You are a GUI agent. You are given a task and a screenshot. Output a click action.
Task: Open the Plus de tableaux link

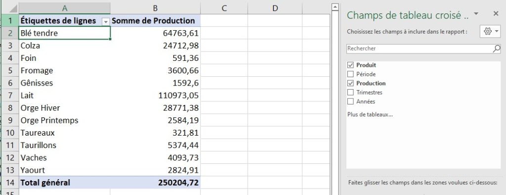tap(370, 114)
